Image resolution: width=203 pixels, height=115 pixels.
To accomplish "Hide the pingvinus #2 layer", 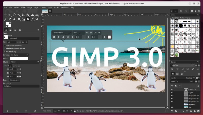I will click(172, 98).
